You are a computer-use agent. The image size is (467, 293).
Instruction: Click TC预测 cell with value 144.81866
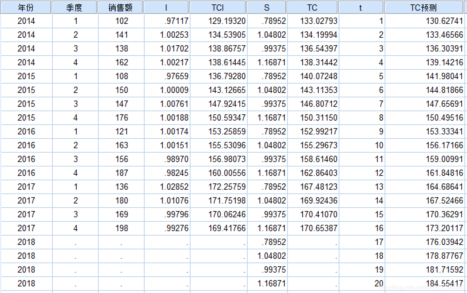(x=425, y=90)
